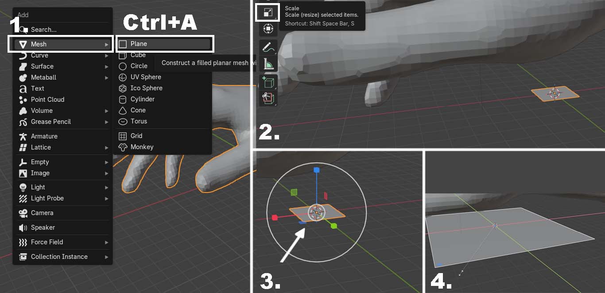This screenshot has width=605, height=293.
Task: Add an Armature object
Action: click(x=44, y=136)
